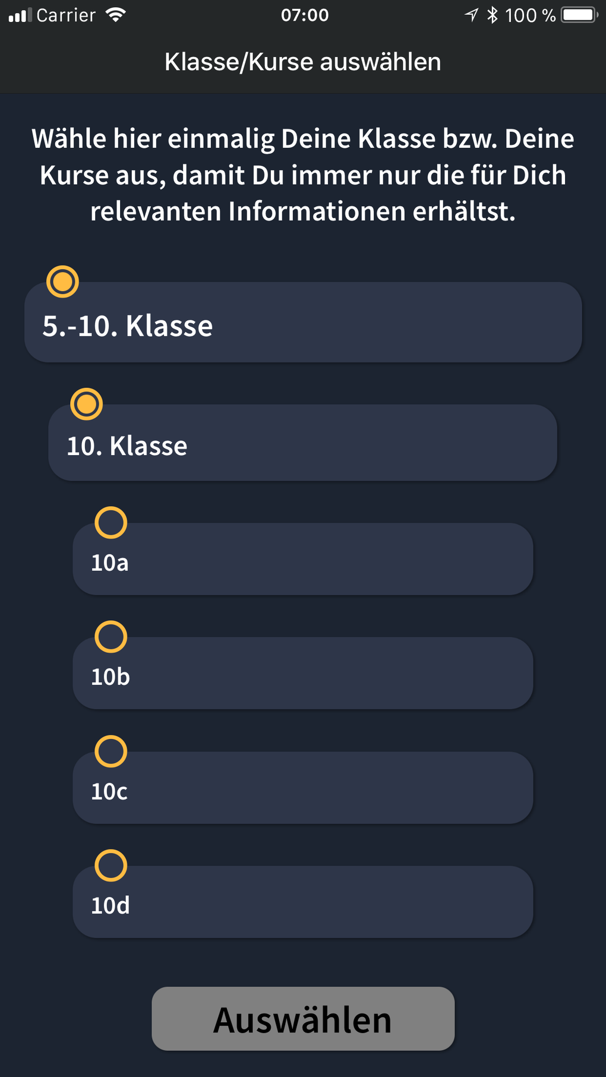Tap the Wi-Fi status icon
The height and width of the screenshot is (1077, 606).
click(x=115, y=15)
